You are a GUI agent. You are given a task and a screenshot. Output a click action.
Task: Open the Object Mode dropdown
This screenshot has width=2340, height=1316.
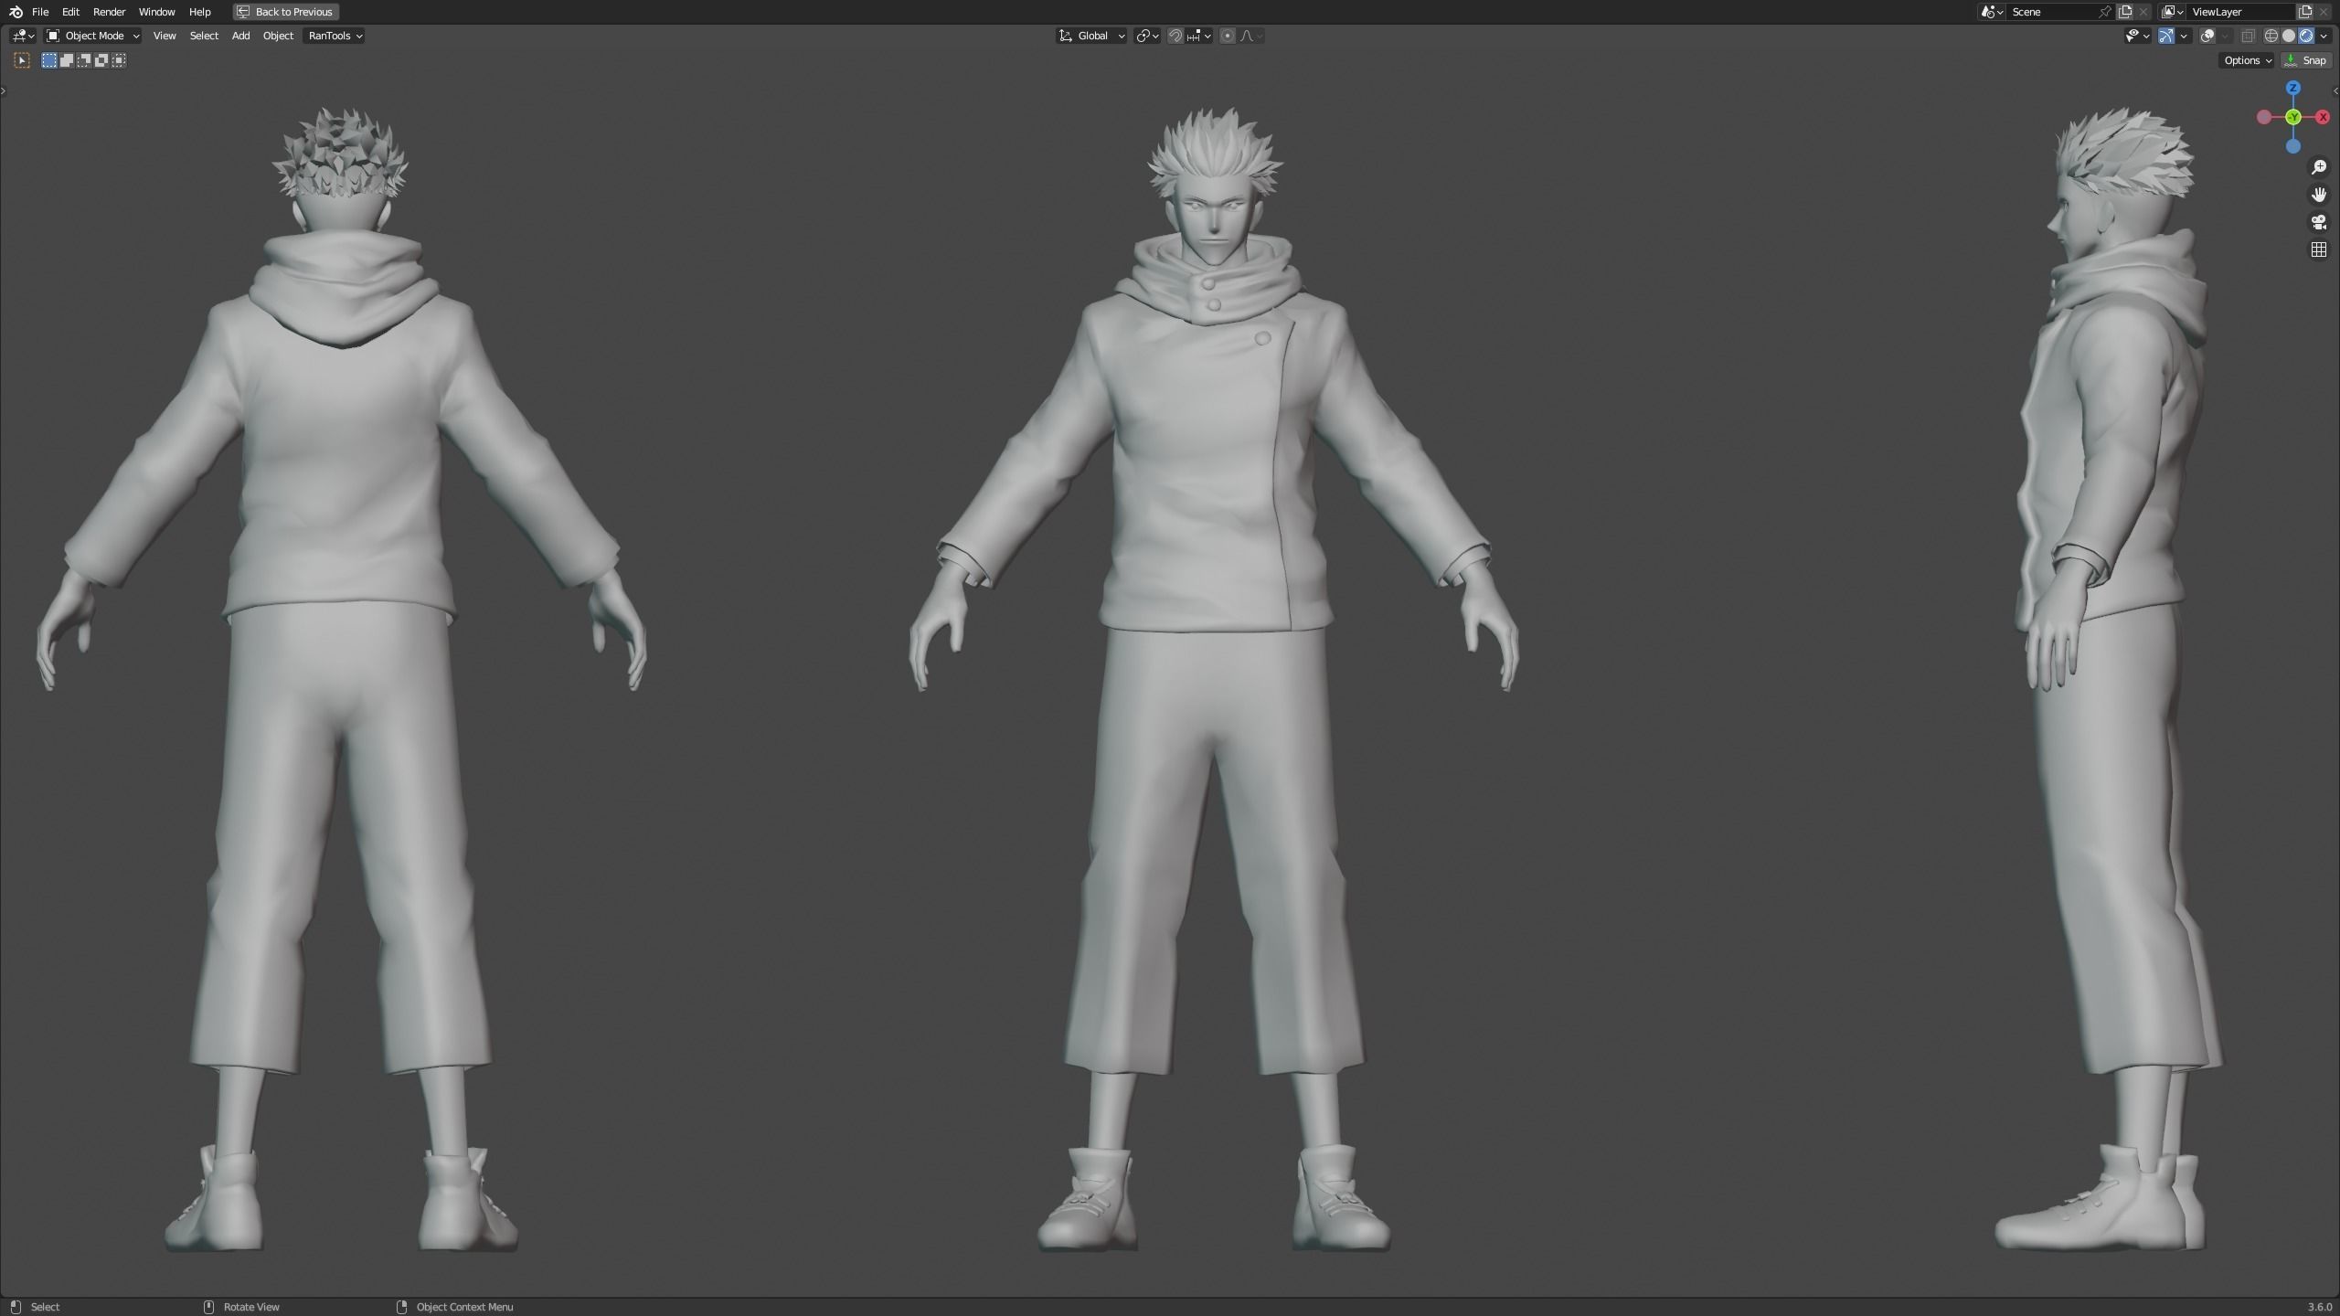(x=93, y=36)
